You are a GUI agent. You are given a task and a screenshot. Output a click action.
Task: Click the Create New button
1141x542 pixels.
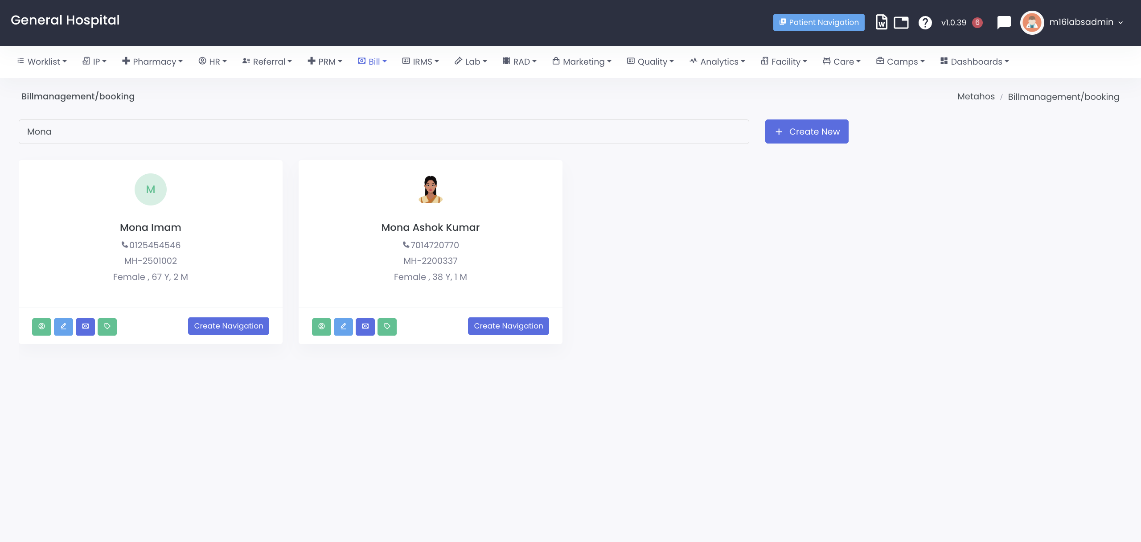click(x=807, y=131)
